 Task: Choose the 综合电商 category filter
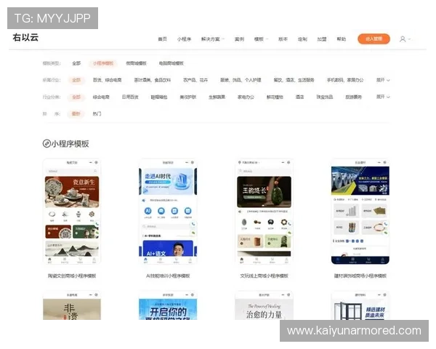[101, 97]
